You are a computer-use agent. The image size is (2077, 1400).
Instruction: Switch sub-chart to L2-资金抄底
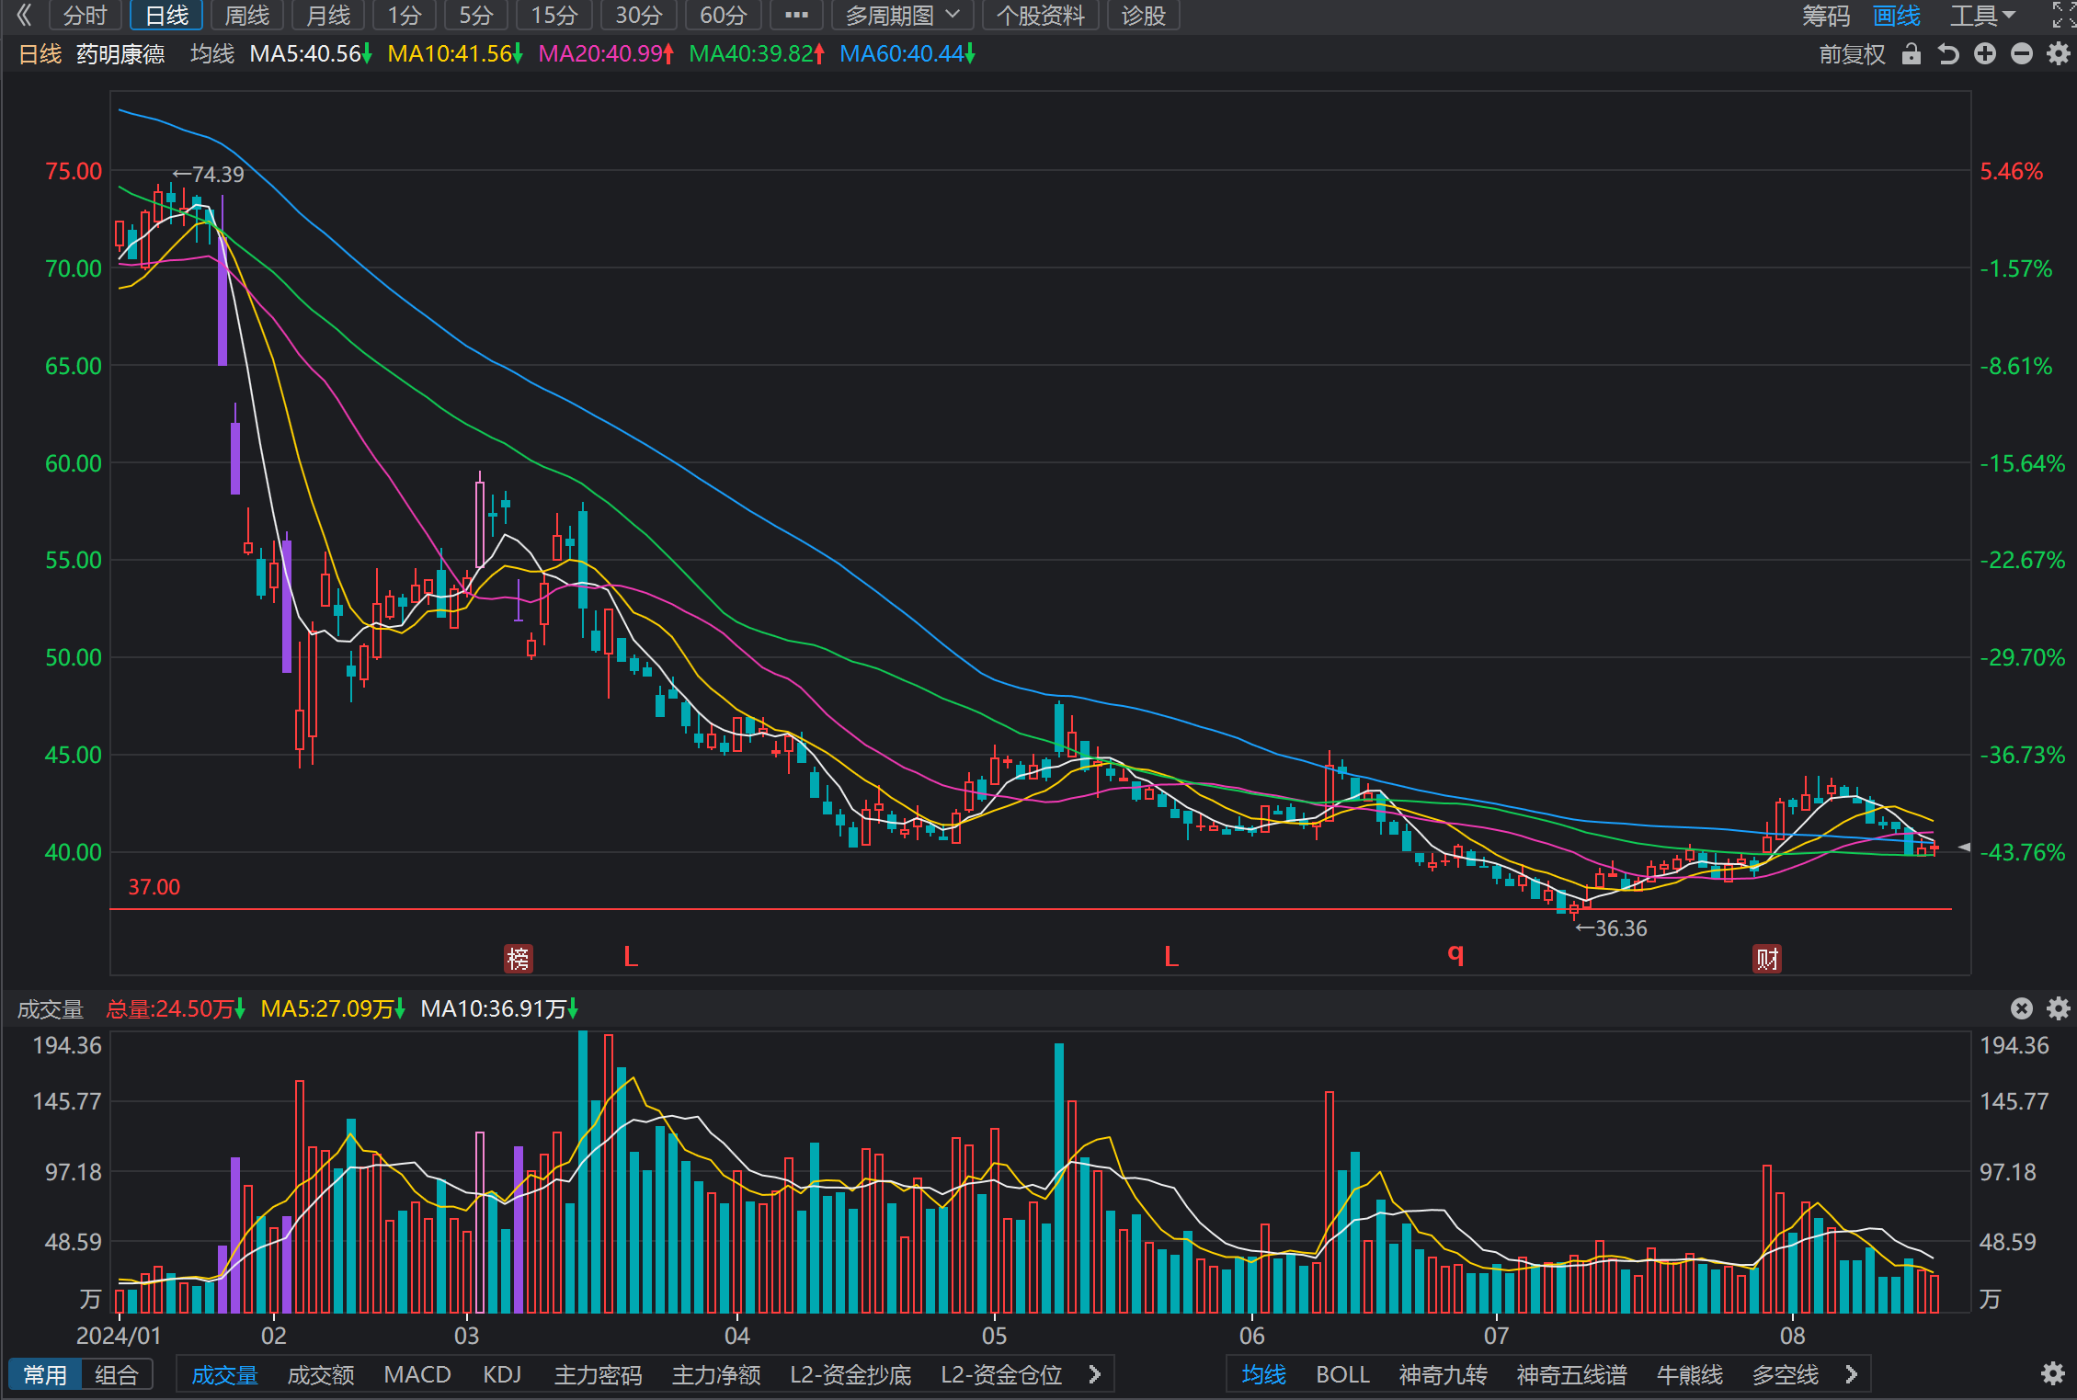850,1374
